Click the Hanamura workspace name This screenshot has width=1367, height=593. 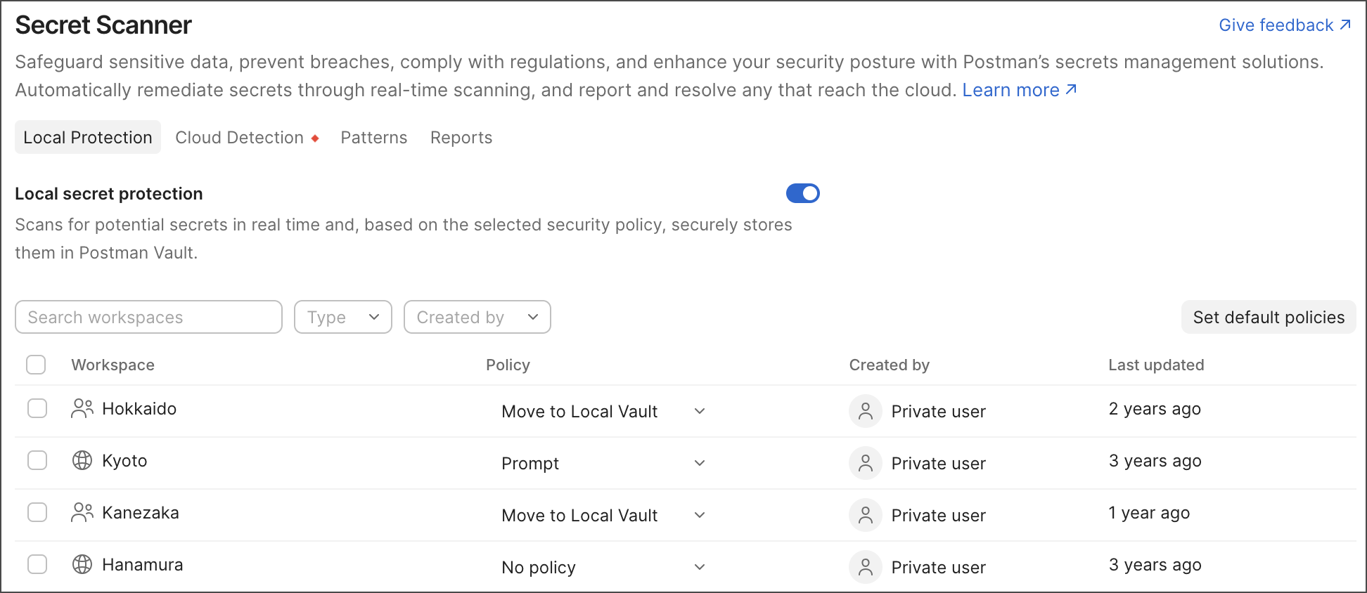pos(143,564)
